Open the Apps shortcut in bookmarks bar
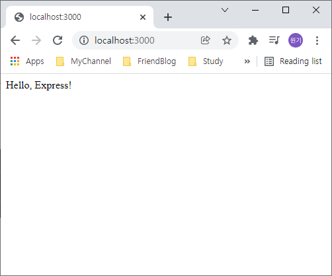Screen dimensions: 332x276 pos(27,61)
